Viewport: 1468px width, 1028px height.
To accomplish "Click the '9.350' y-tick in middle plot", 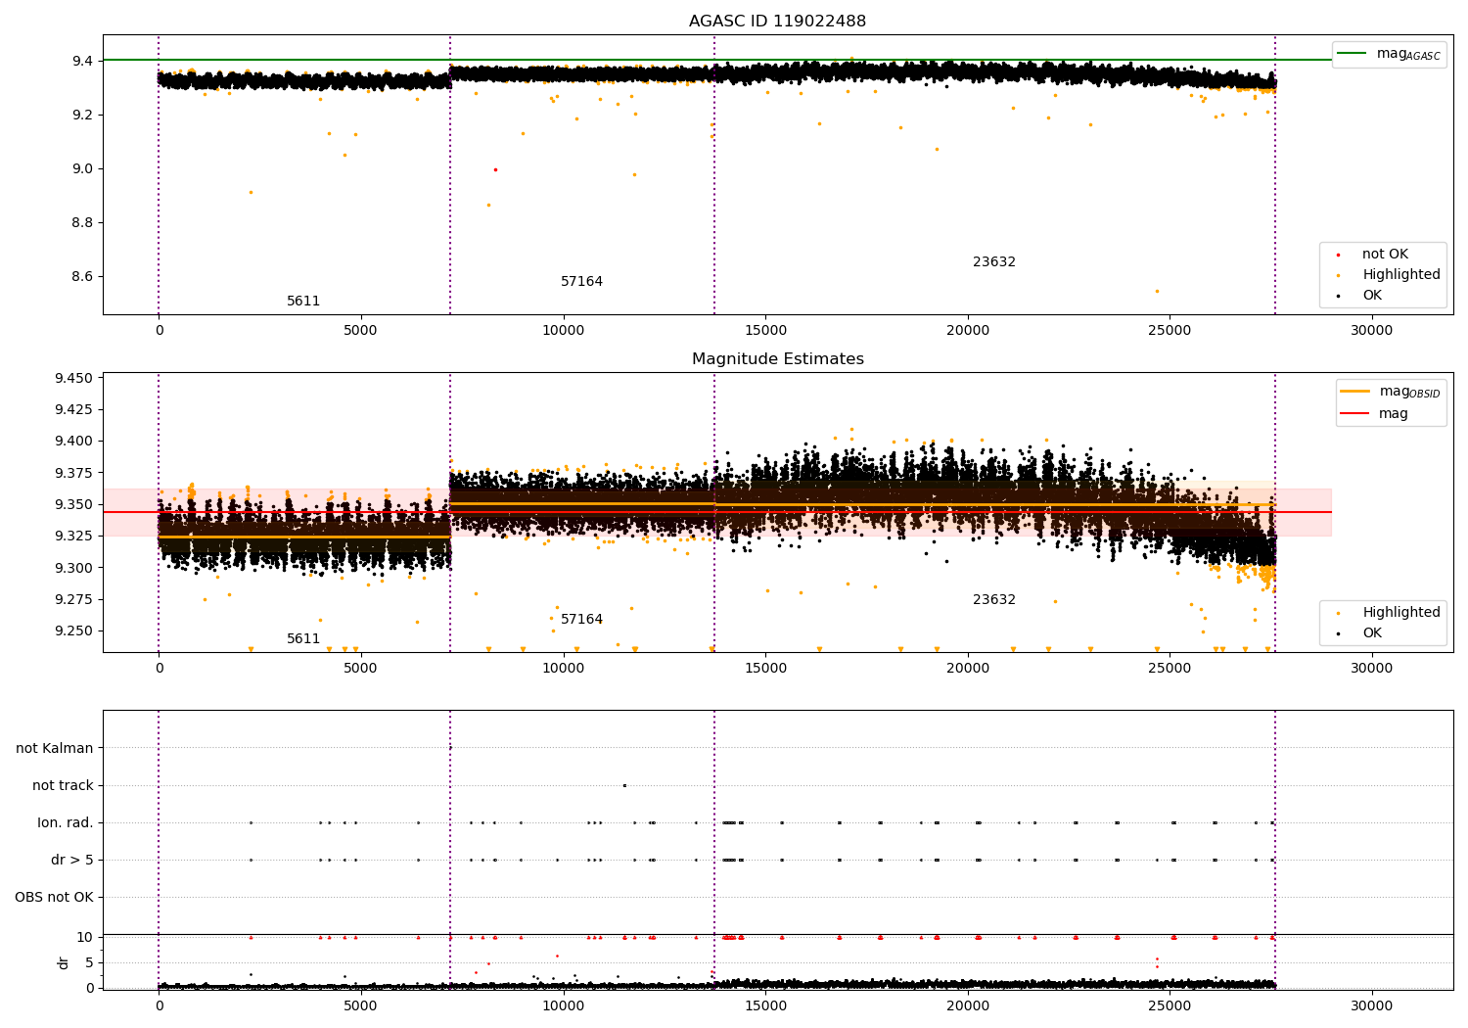I will click(x=74, y=505).
